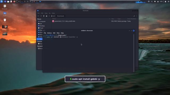Open File menu in the terminal window
This screenshot has height=95, width=170.
45,33
